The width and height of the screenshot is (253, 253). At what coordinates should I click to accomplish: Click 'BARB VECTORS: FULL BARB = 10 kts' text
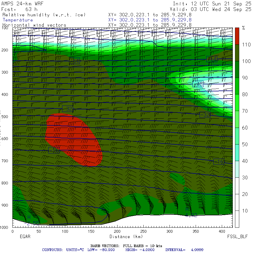(x=126, y=246)
